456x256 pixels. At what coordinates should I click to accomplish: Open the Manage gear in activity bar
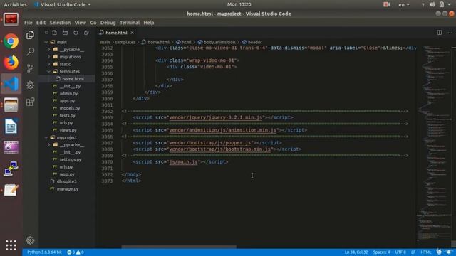tap(30, 240)
